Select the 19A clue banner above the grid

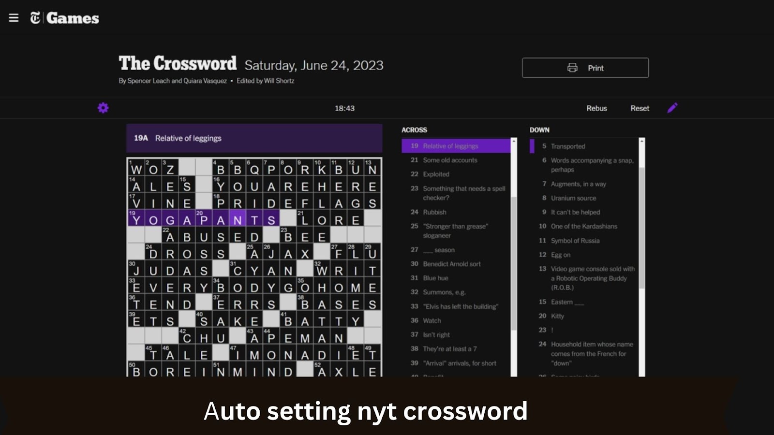coord(254,138)
